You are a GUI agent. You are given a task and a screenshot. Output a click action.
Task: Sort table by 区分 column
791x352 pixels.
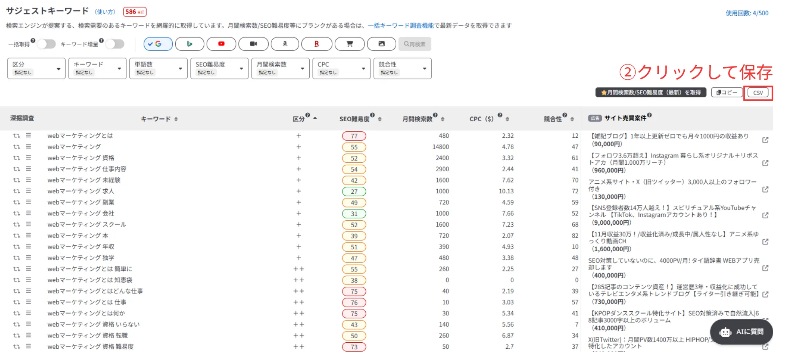[315, 118]
